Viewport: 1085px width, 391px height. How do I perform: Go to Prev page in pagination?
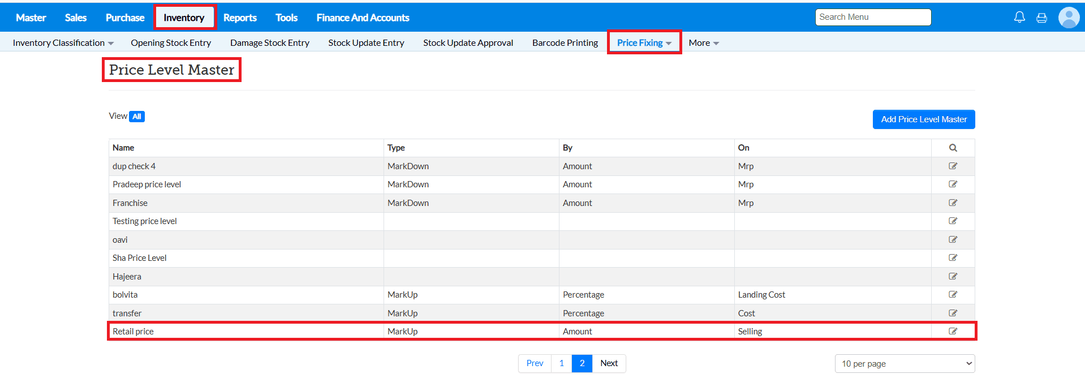point(535,363)
